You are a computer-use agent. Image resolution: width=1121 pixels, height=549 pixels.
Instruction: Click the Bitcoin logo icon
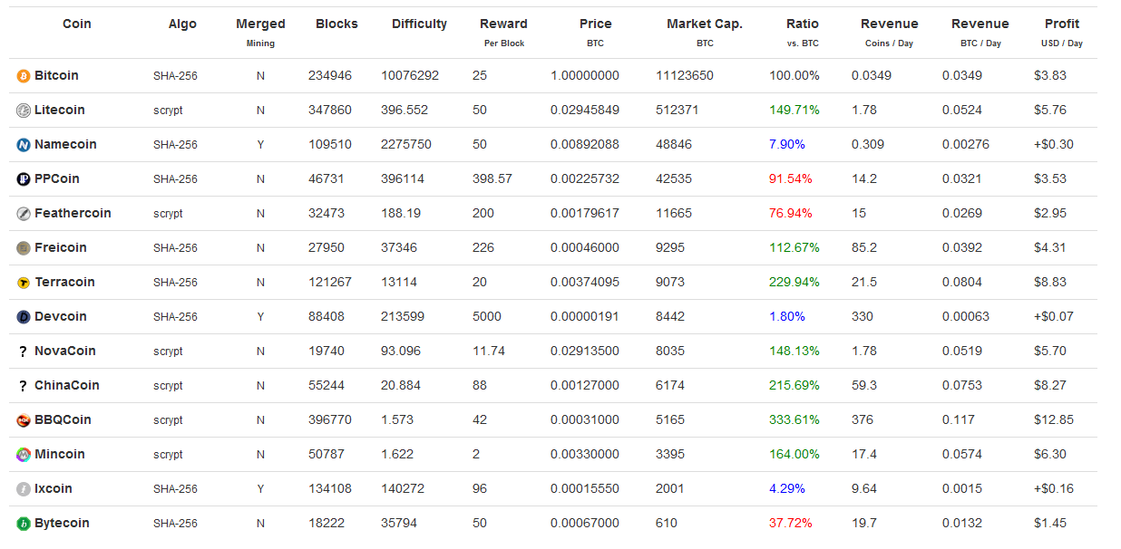pos(24,76)
